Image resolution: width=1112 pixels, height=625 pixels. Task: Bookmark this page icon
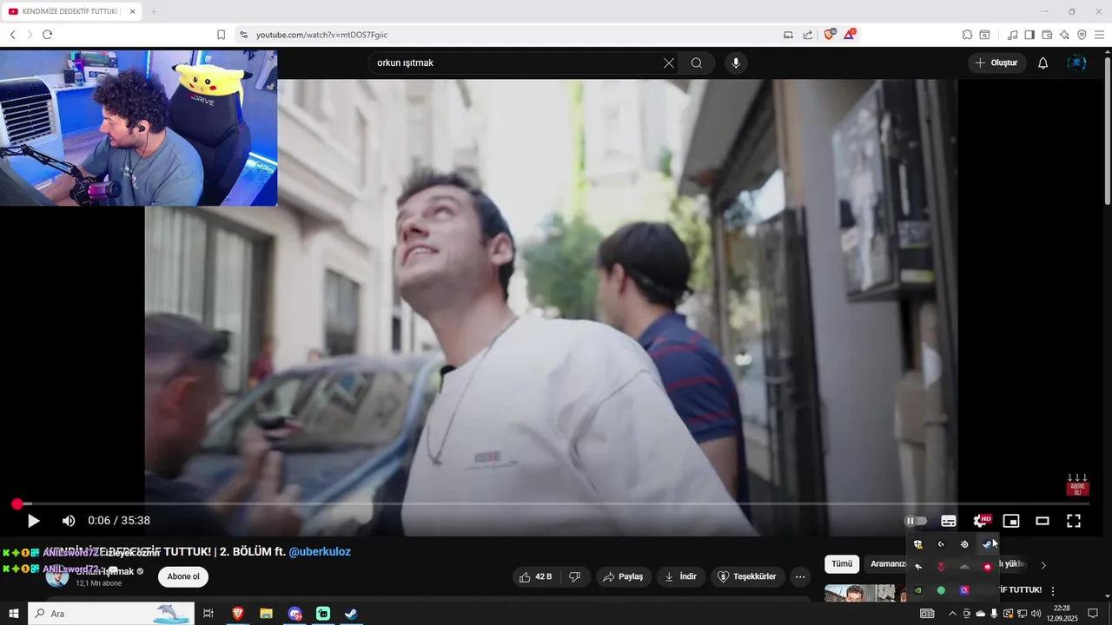[x=221, y=35]
